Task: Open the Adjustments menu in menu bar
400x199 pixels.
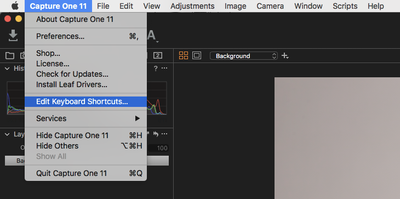Action: click(x=192, y=6)
